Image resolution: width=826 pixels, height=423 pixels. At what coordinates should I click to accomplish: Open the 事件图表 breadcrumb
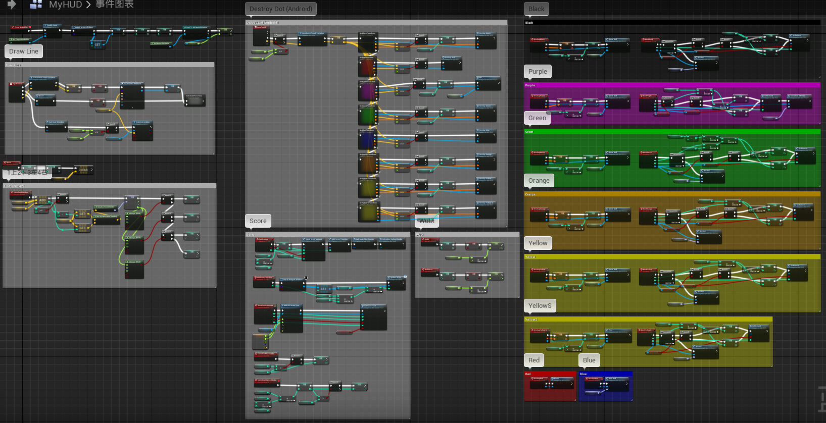115,5
